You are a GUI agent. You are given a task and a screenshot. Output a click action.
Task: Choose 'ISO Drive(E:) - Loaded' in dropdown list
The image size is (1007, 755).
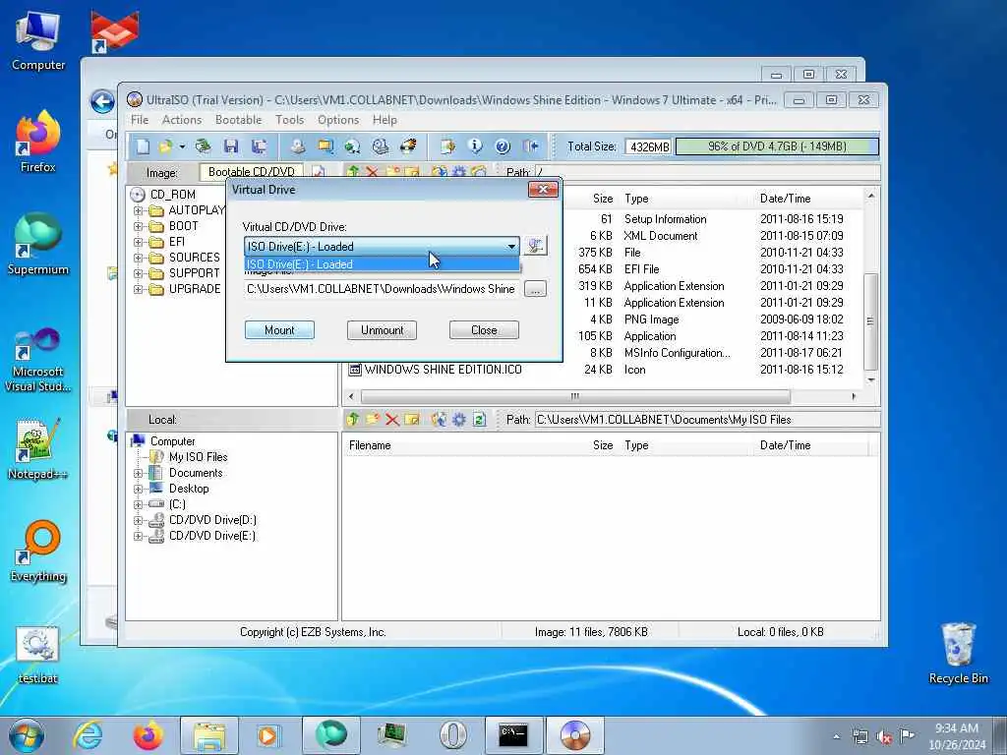(x=382, y=263)
